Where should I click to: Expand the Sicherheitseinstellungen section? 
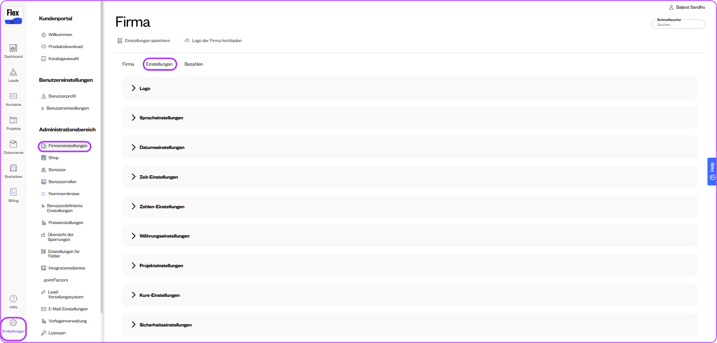coord(133,325)
